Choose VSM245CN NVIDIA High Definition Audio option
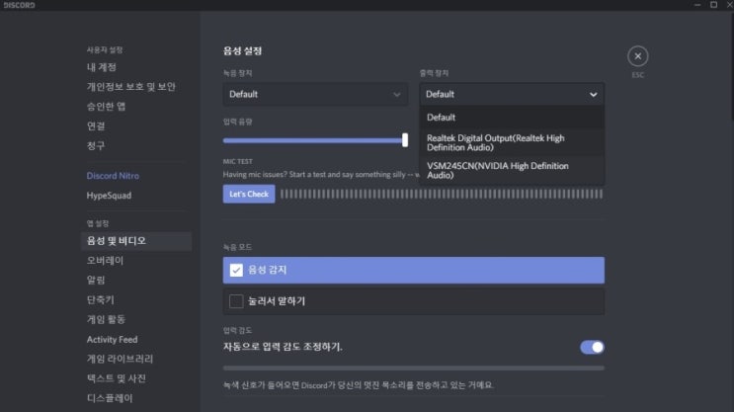734x412 pixels. pos(512,170)
